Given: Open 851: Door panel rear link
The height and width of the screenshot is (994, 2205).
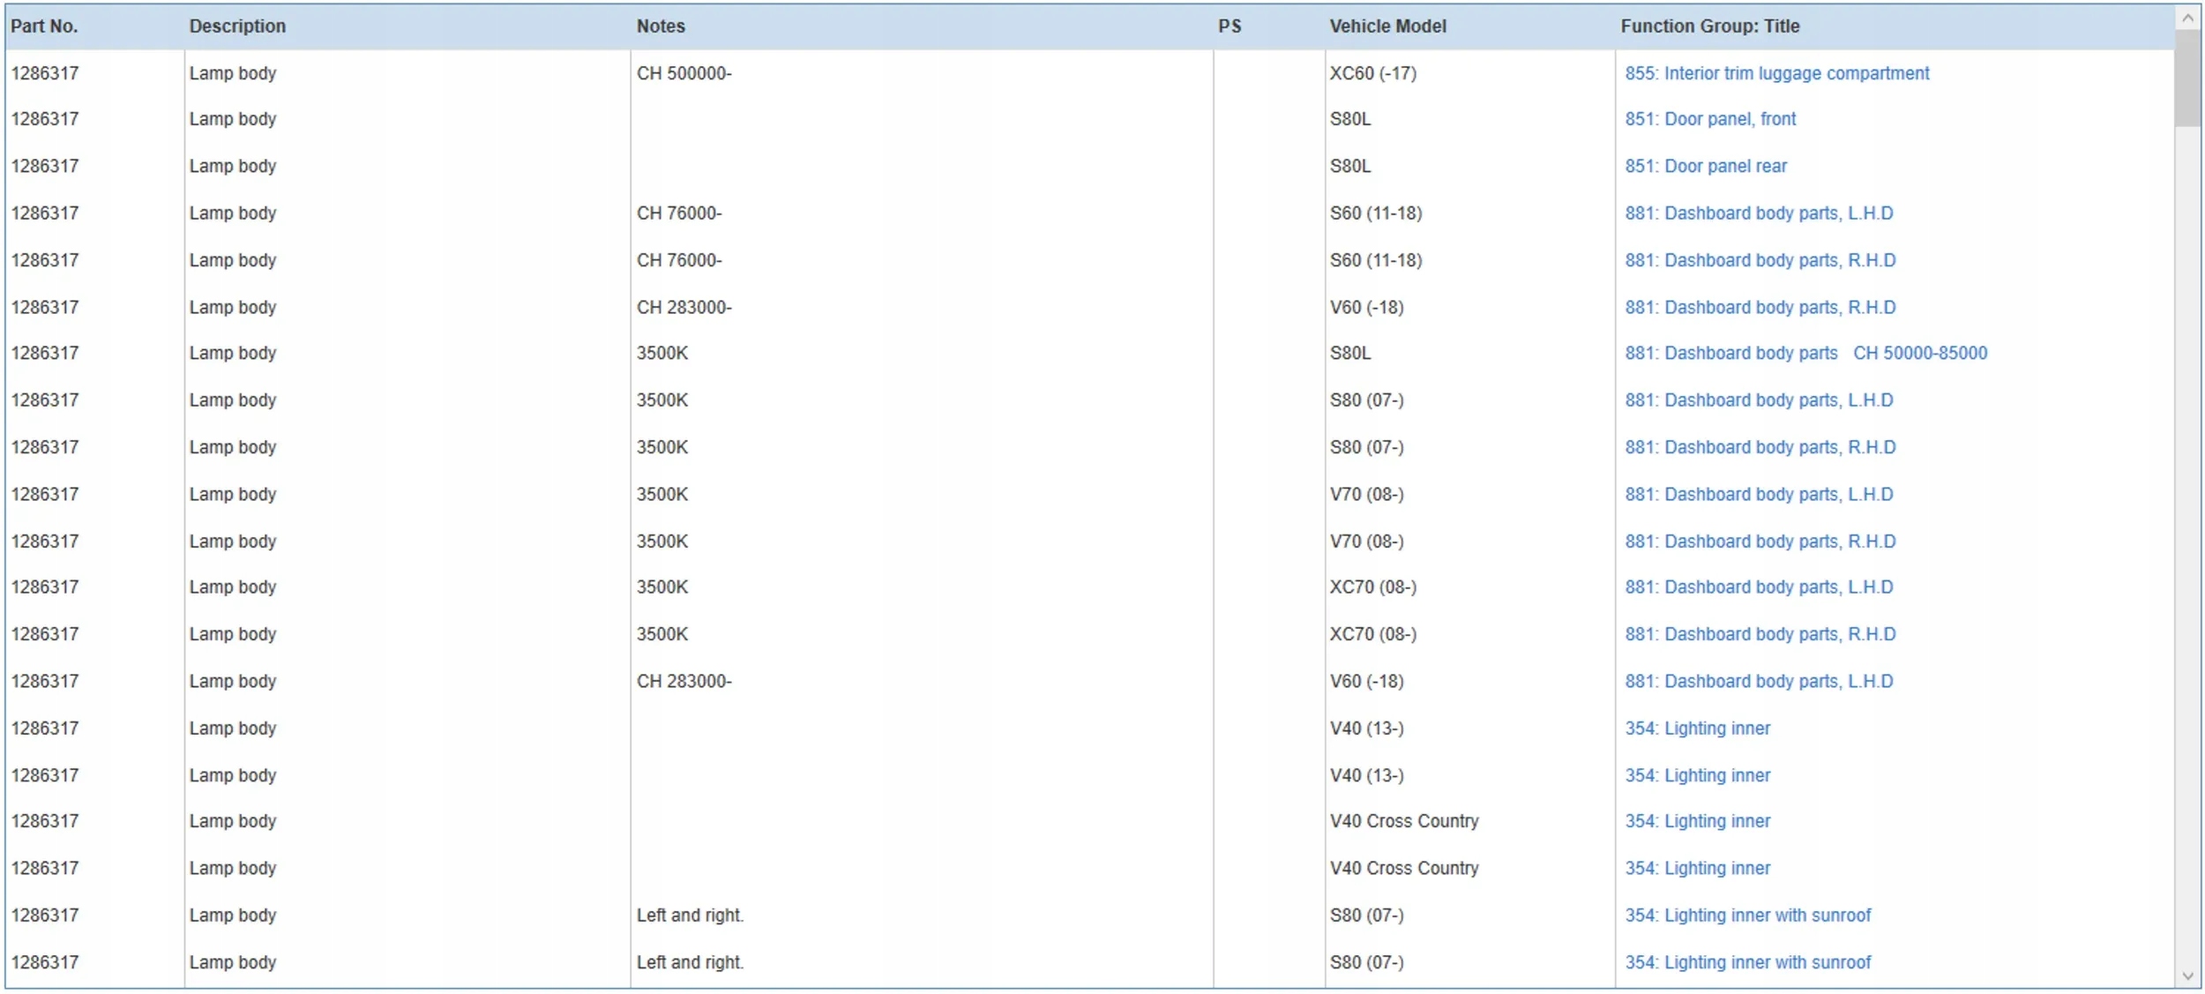Looking at the screenshot, I should (x=1705, y=166).
